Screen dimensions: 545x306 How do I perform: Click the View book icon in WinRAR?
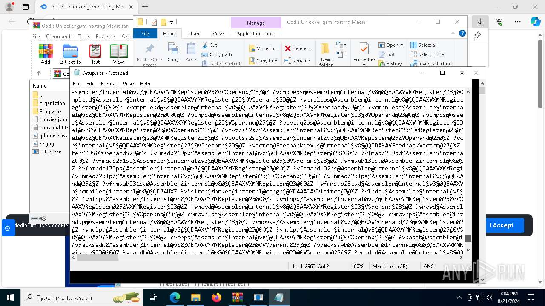[x=118, y=54]
